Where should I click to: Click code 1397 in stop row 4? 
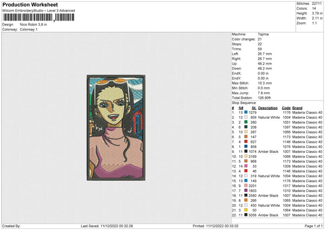click(287, 127)
